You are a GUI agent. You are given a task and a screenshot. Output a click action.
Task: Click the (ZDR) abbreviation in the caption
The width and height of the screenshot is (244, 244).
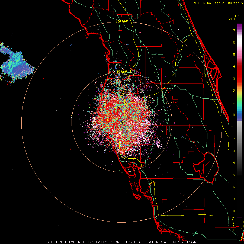(117, 242)
